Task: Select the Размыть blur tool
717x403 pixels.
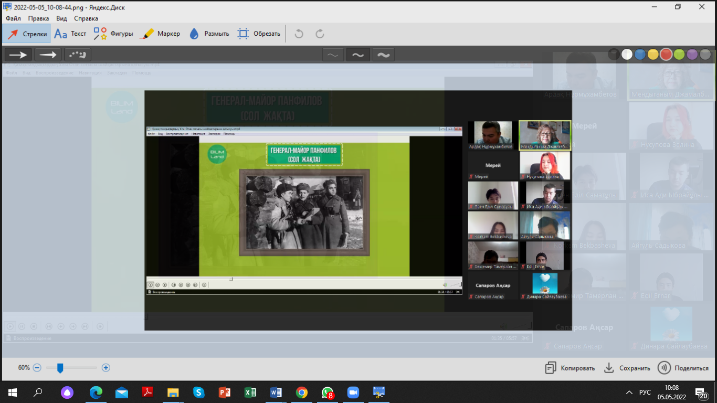Action: [x=209, y=34]
